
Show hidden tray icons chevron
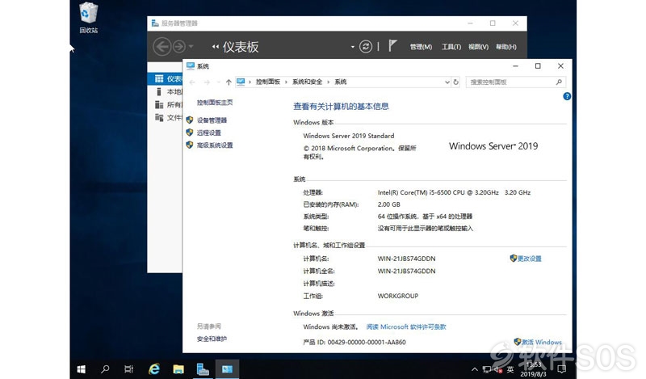tap(475, 369)
